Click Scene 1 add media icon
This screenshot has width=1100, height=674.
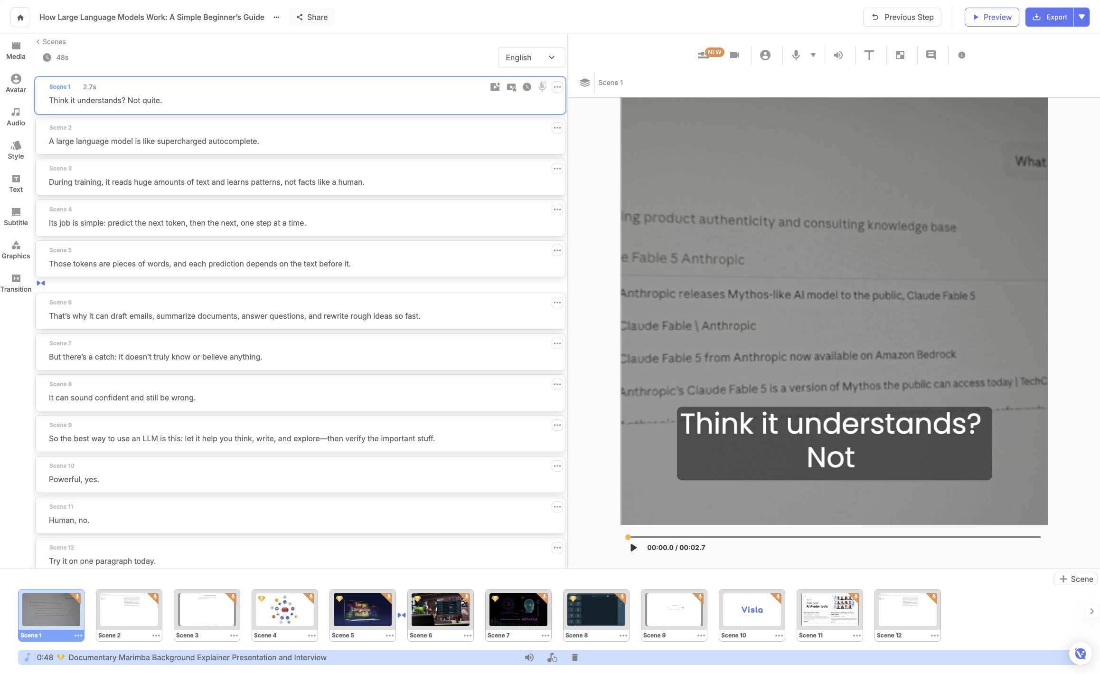[495, 87]
